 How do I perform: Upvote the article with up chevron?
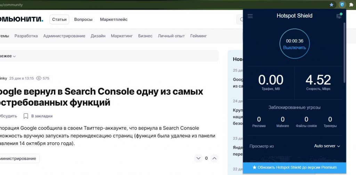[214, 158]
